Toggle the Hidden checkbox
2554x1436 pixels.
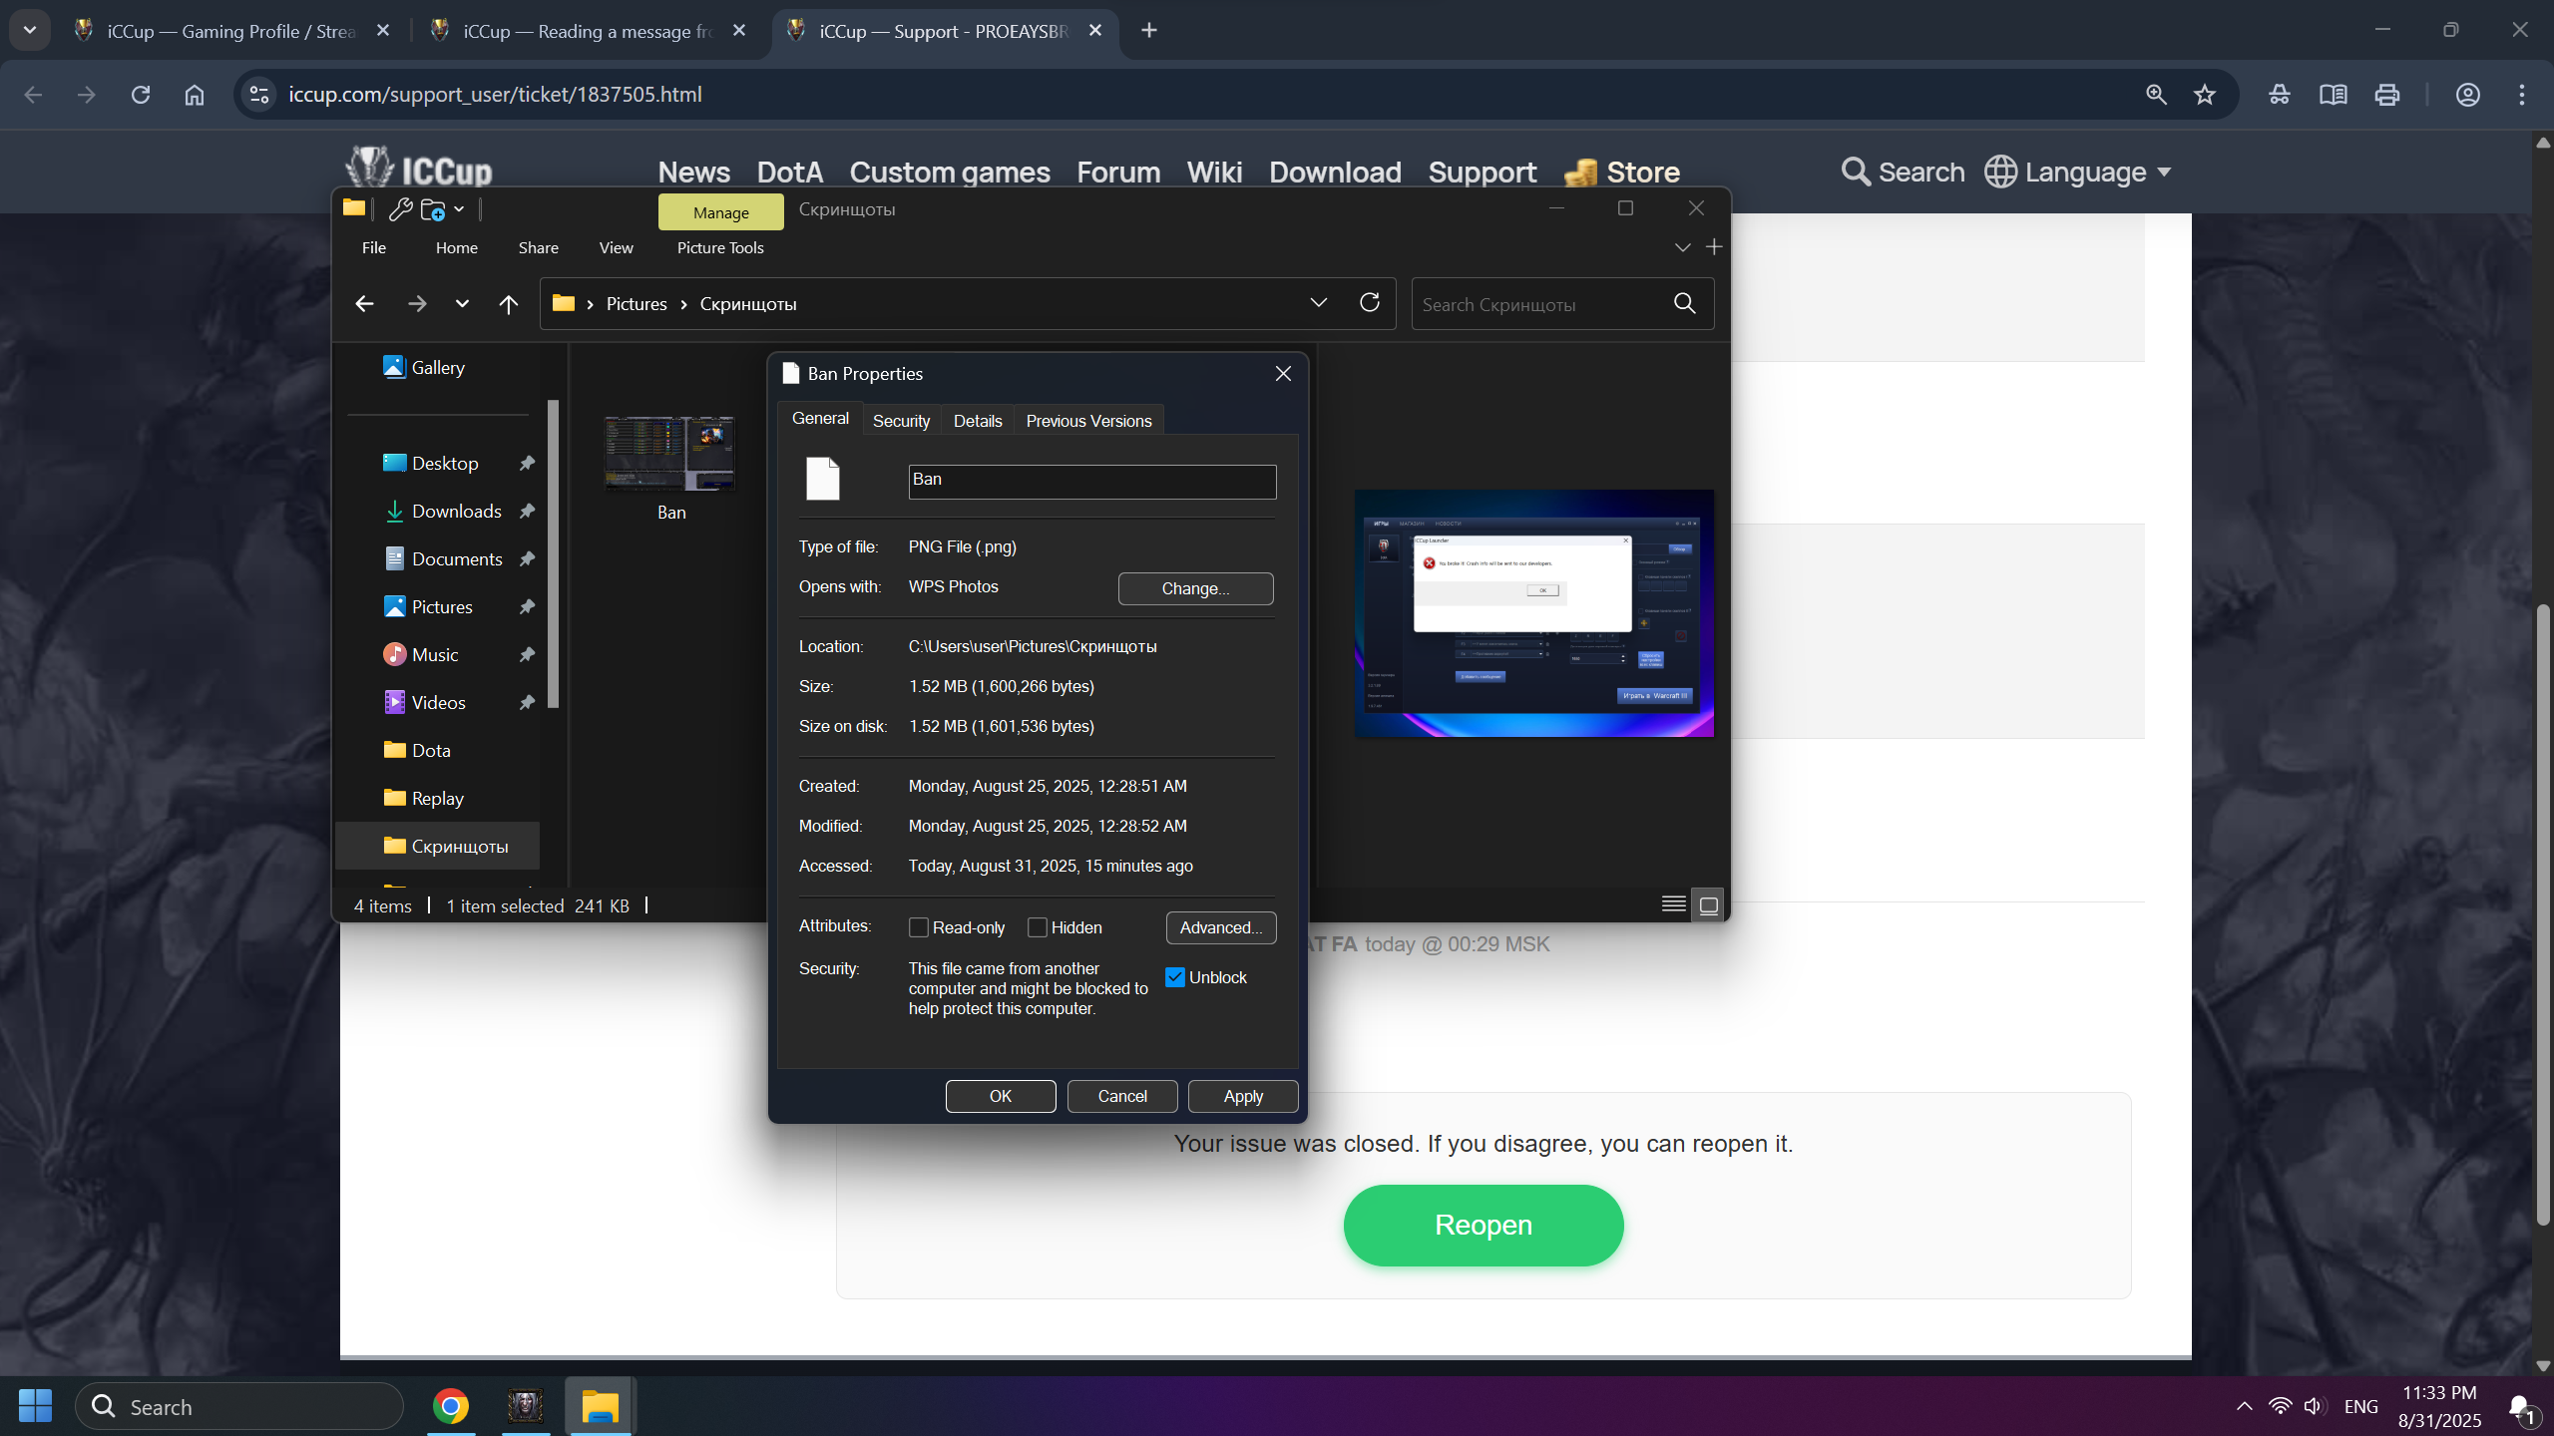tap(1038, 927)
